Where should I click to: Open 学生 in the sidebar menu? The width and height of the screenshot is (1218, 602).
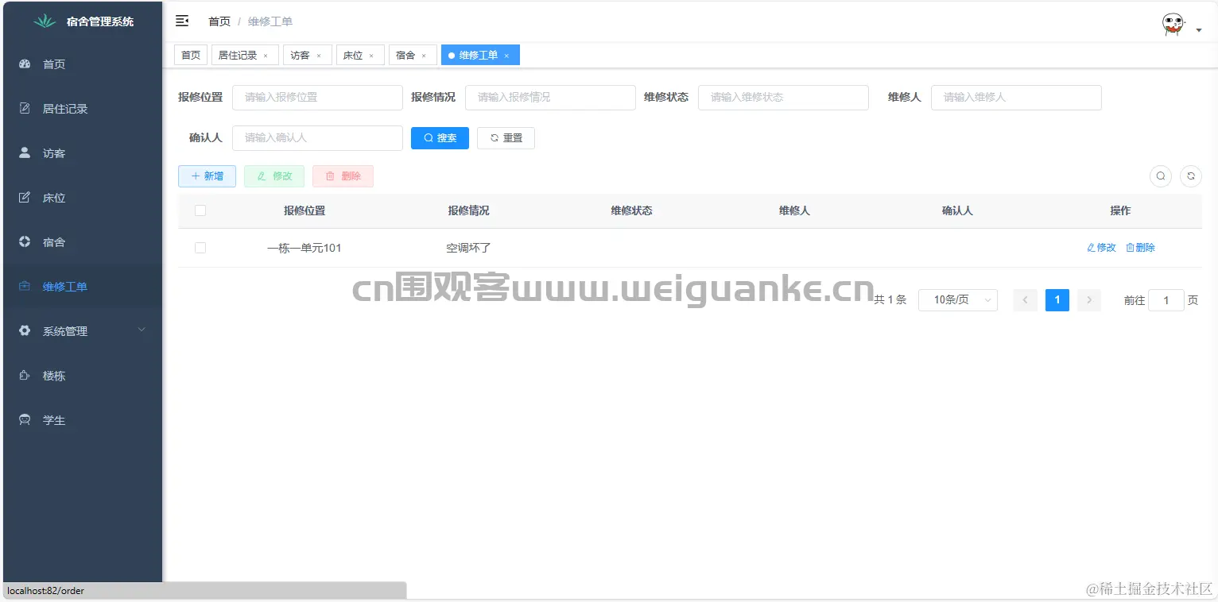[83, 420]
